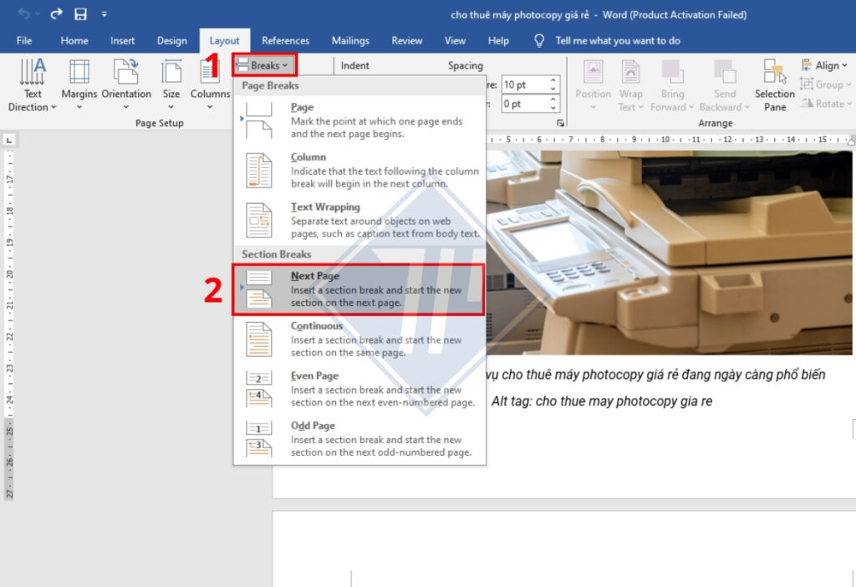Increase the 10 pt spacing value
Image resolution: width=856 pixels, height=587 pixels.
point(553,80)
